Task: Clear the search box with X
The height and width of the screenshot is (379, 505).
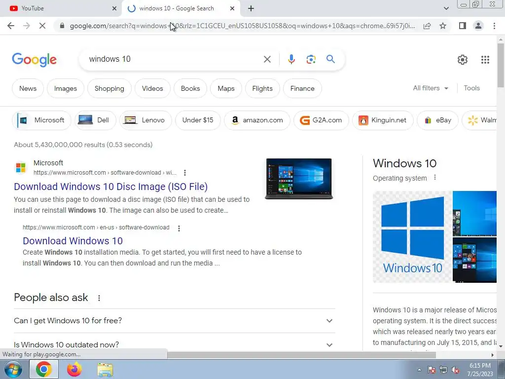Action: tap(267, 59)
